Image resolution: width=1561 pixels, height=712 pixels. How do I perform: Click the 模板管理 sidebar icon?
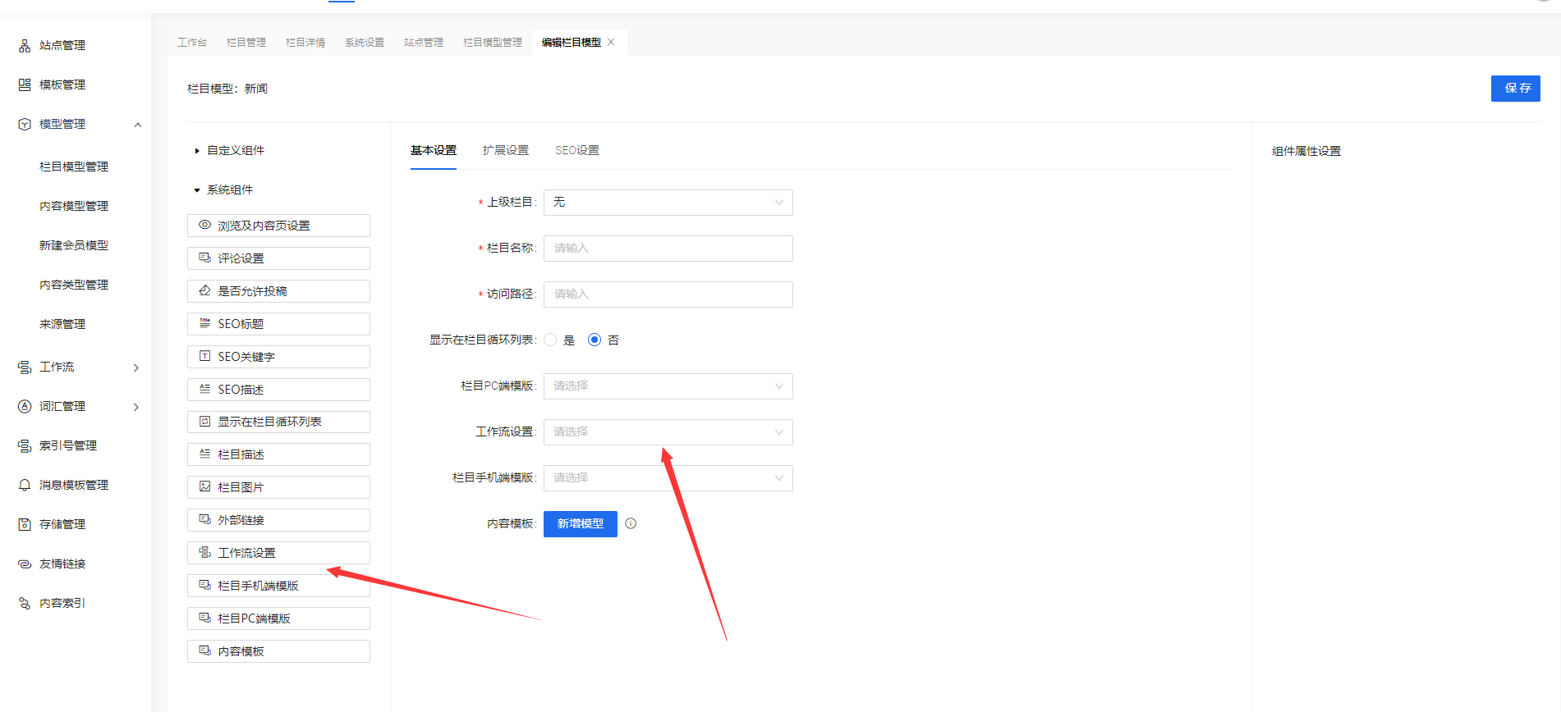(x=25, y=85)
